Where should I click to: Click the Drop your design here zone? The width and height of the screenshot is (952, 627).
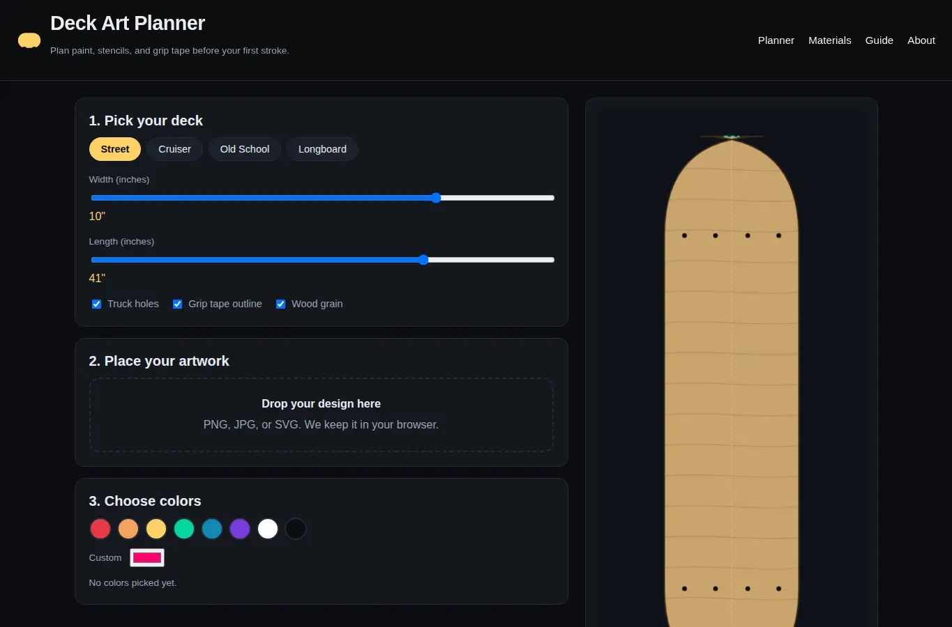click(x=322, y=415)
